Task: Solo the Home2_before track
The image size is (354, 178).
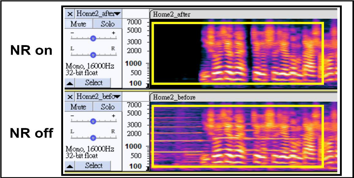Action: point(107,107)
